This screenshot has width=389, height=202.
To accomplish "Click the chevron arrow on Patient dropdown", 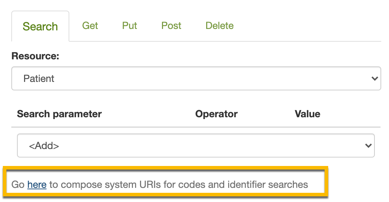I will click(x=375, y=78).
